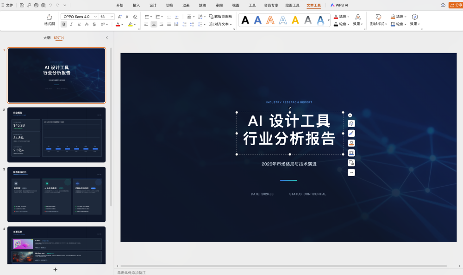The image size is (463, 275).
Task: Align text right
Action: pyautogui.click(x=161, y=24)
